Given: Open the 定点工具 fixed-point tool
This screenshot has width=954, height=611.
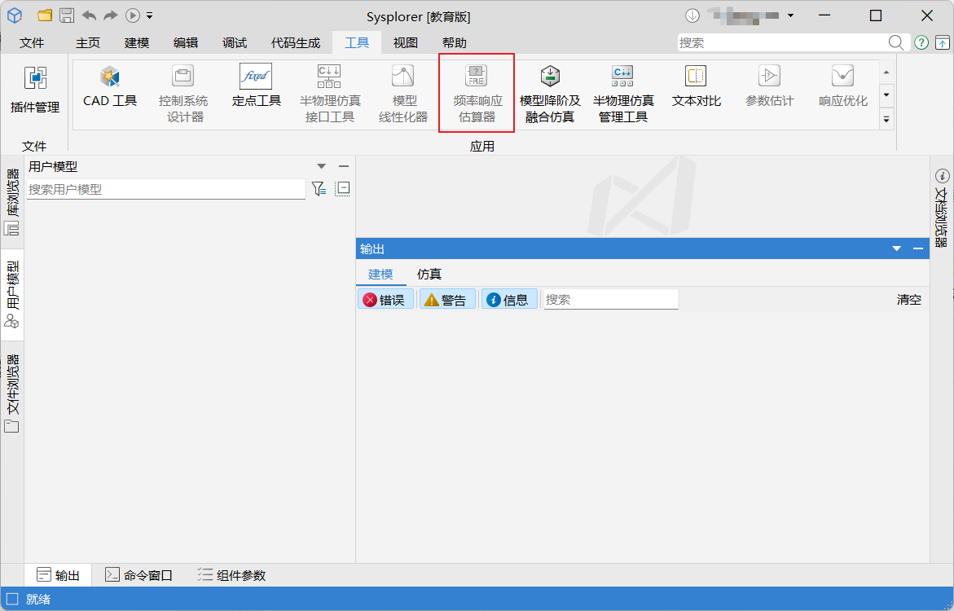Looking at the screenshot, I should (x=256, y=87).
